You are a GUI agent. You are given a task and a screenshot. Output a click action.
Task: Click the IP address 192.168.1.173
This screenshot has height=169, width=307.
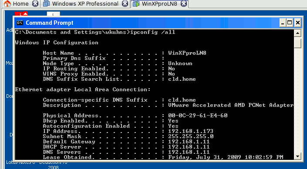tap(190, 131)
